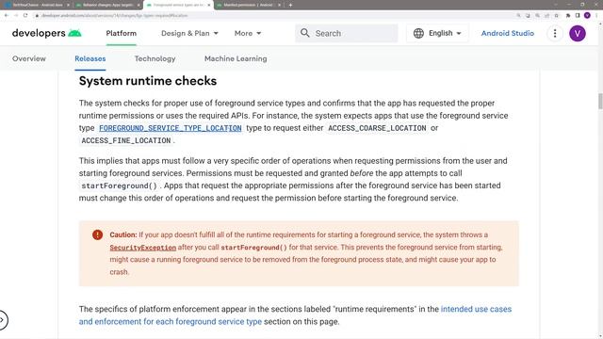
Task: Click the site lock icon in address bar
Action: point(37,16)
